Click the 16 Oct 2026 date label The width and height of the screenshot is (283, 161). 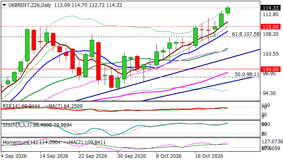point(209,156)
